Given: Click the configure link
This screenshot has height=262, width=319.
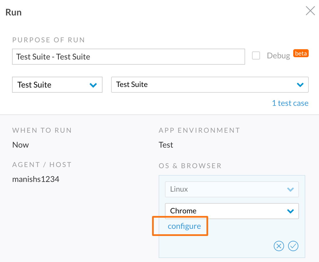Looking at the screenshot, I should pos(184,226).
